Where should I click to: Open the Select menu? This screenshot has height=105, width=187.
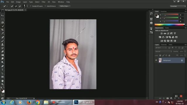click(x=37, y=2)
